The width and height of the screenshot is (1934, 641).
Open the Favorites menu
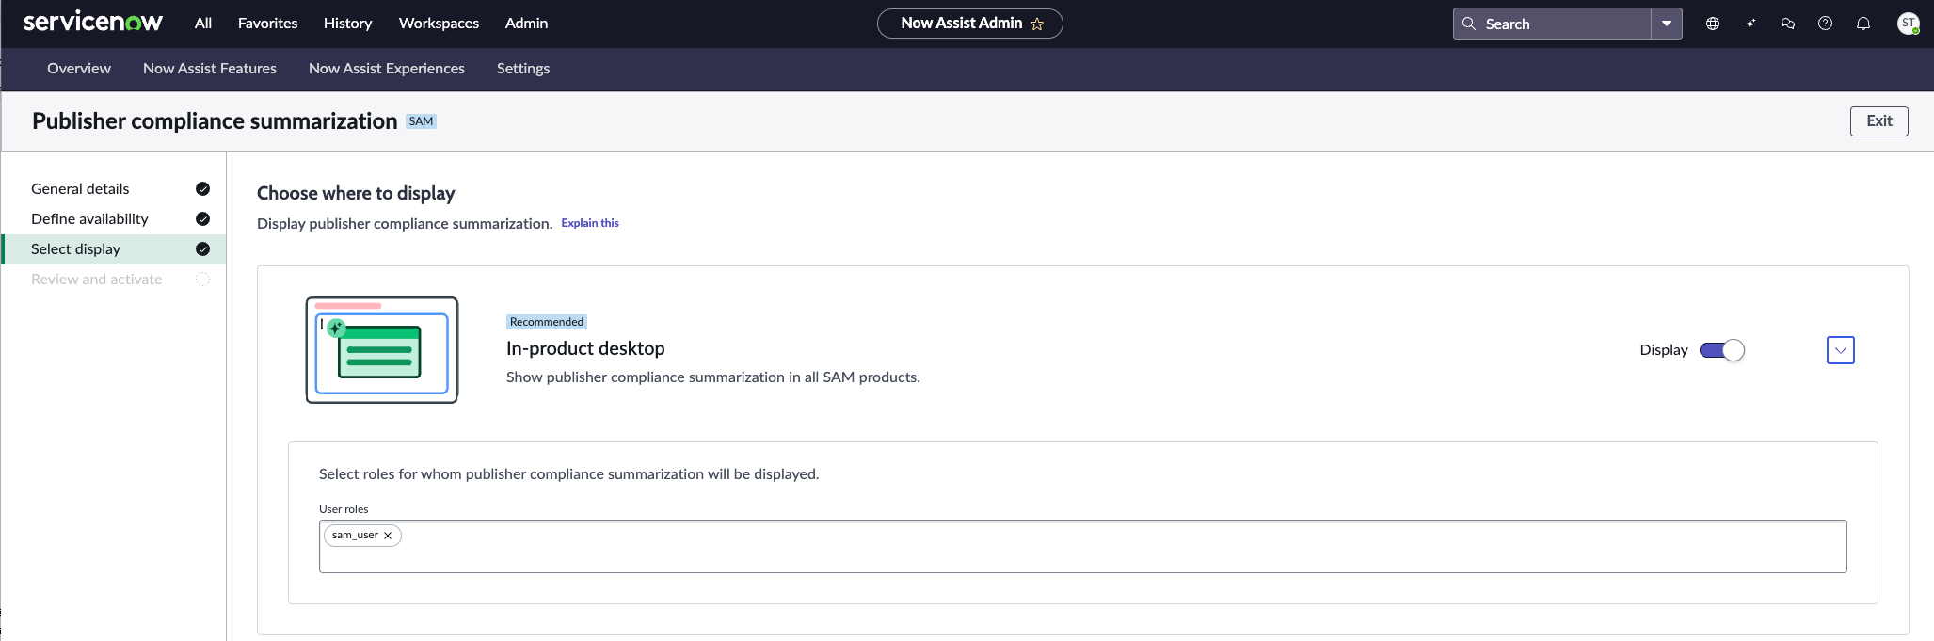[x=268, y=24]
